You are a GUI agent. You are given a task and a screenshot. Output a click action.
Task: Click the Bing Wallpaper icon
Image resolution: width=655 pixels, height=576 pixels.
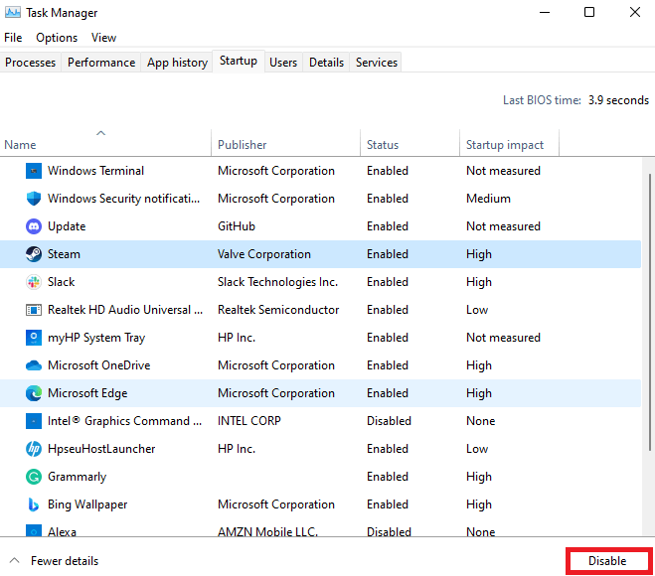click(x=33, y=504)
